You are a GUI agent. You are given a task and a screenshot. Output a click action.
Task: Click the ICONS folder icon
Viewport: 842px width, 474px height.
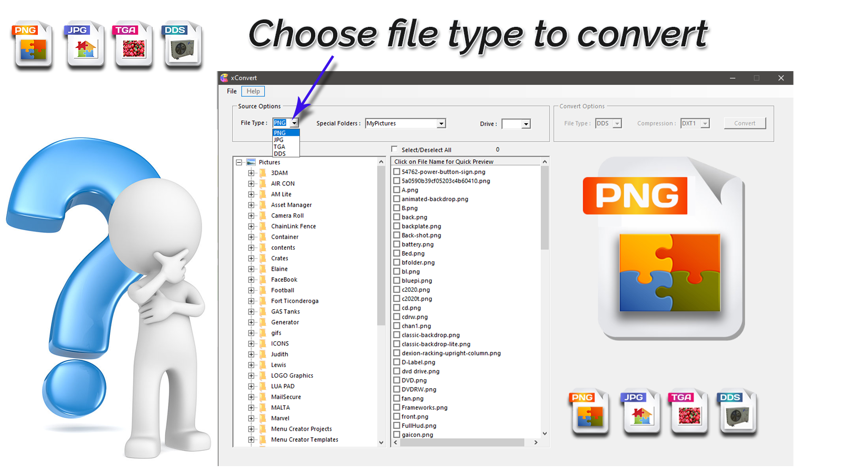[x=263, y=343]
